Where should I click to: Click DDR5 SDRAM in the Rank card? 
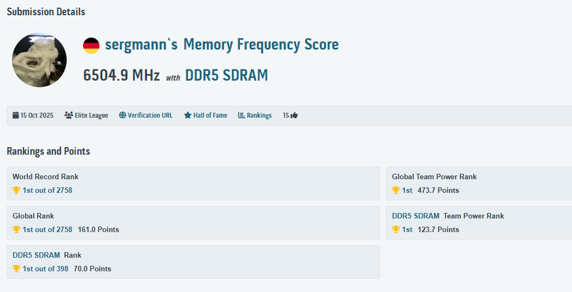pos(36,255)
